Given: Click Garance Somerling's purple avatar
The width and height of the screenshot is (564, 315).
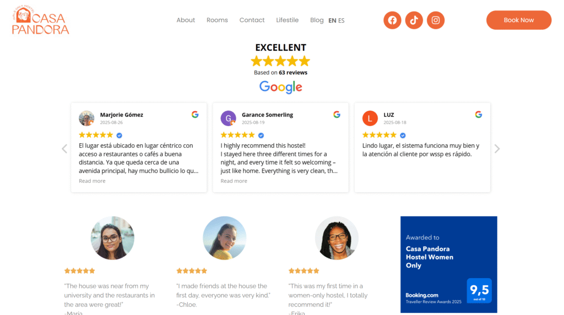Looking at the screenshot, I should [x=228, y=118].
